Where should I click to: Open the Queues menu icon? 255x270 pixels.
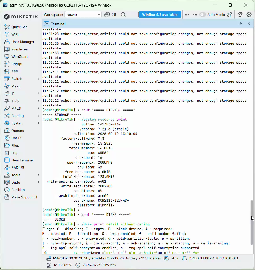(7, 131)
